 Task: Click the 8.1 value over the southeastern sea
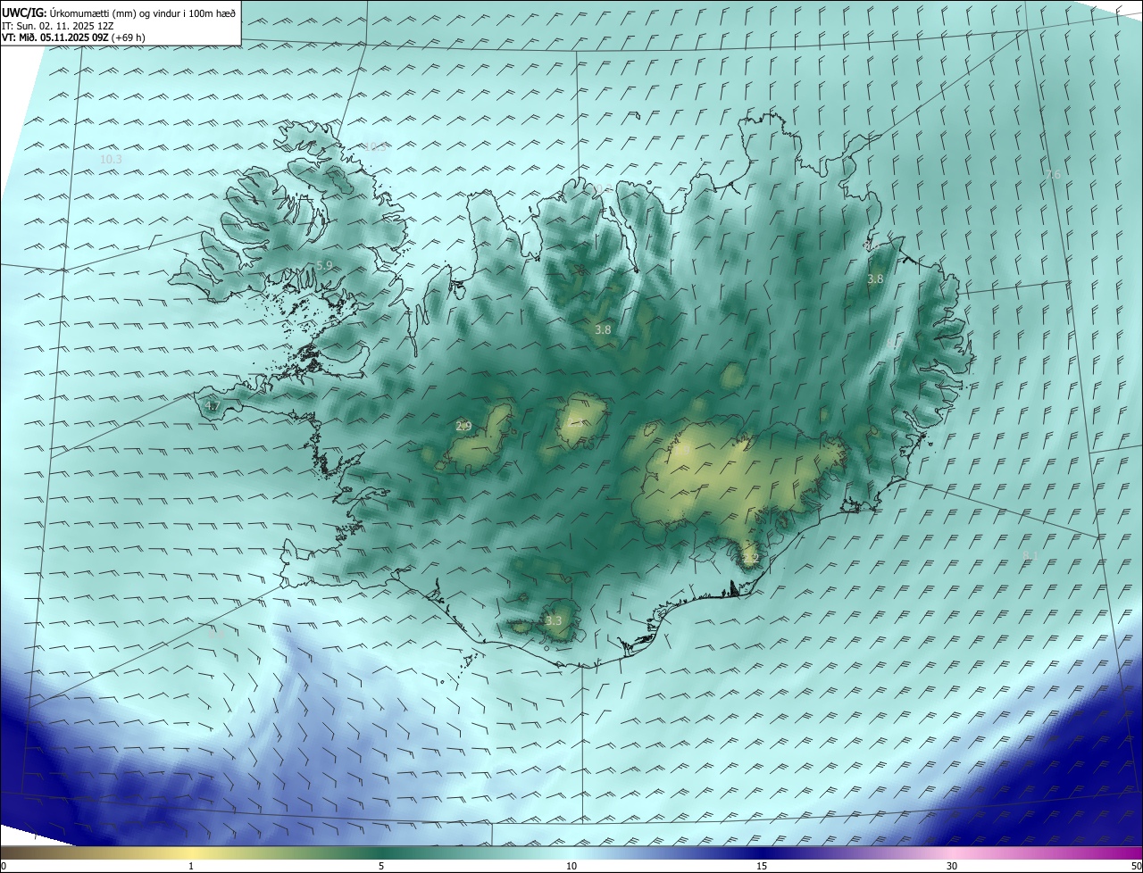coord(1030,556)
